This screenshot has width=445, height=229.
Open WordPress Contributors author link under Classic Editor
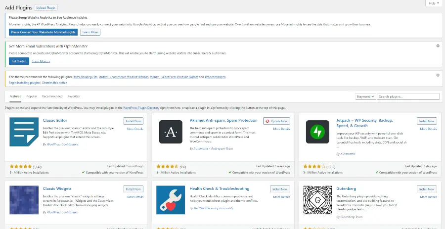tap(62, 144)
